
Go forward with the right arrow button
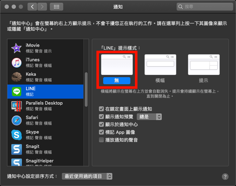point(42,7)
